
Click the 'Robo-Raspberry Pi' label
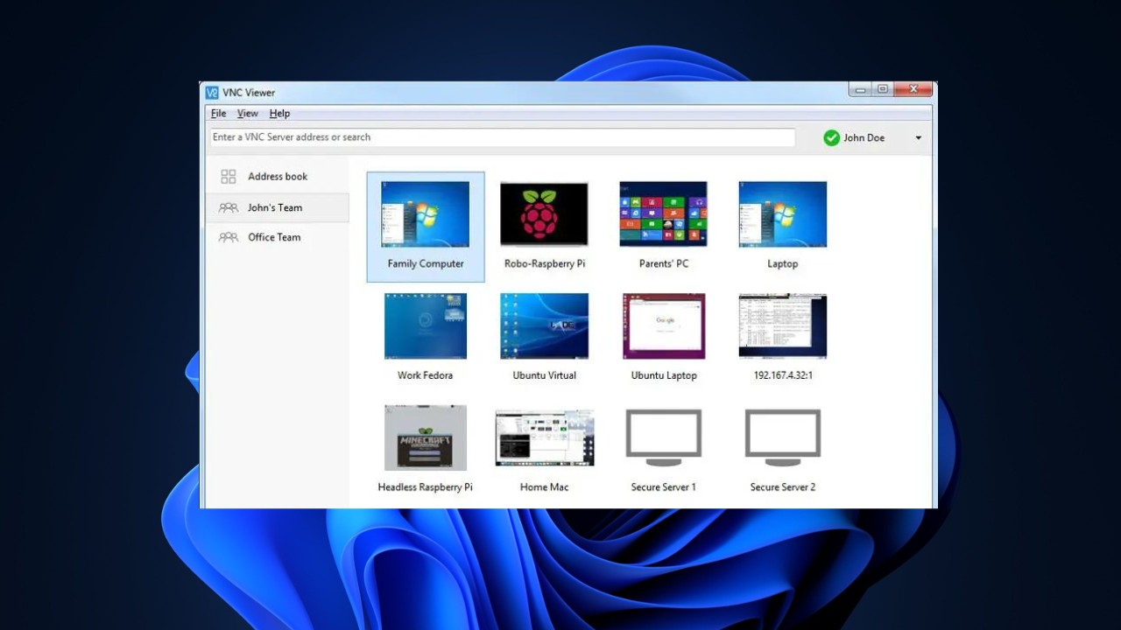click(x=544, y=263)
